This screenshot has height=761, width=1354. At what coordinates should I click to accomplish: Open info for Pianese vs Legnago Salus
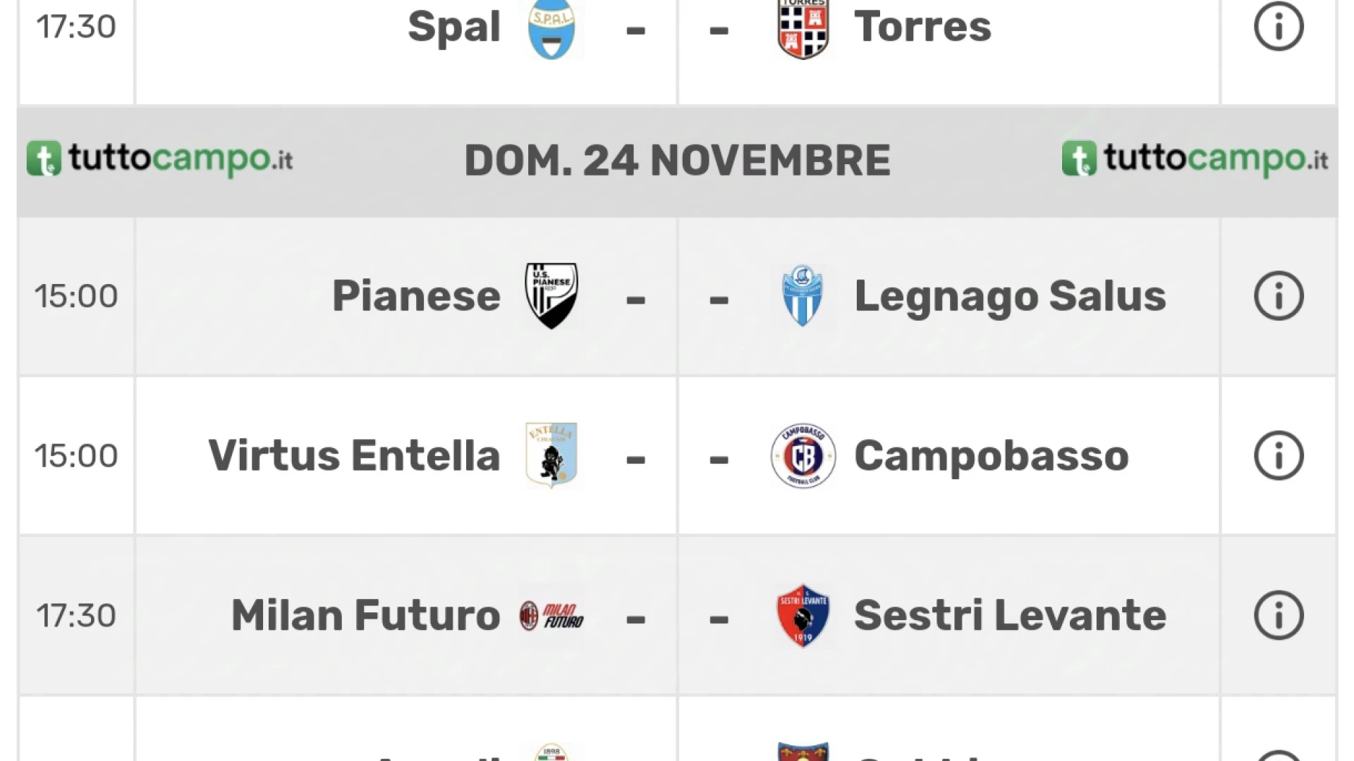pyautogui.click(x=1279, y=296)
